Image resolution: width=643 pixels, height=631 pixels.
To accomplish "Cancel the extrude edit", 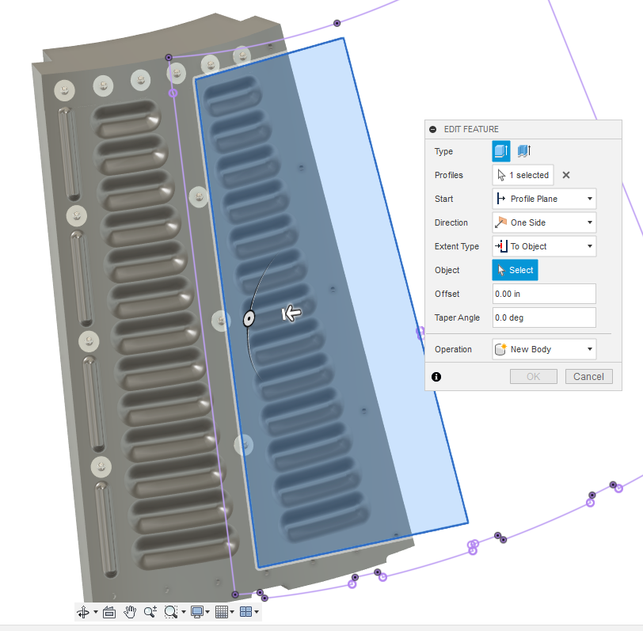I will 588,376.
